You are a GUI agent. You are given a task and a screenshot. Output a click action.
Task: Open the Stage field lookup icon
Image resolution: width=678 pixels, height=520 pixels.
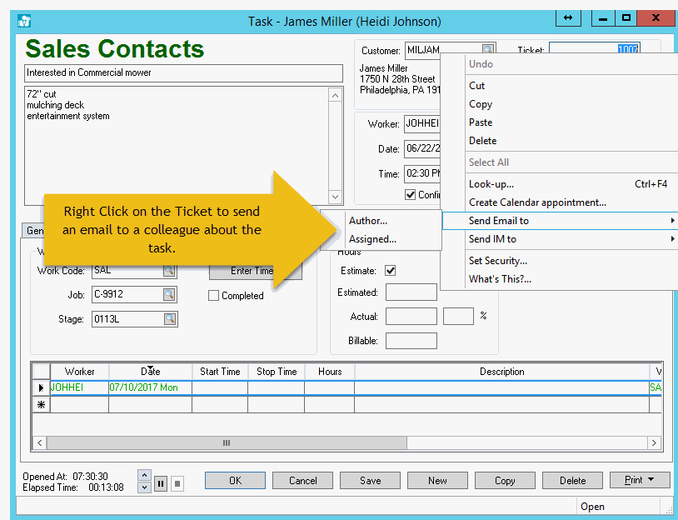(169, 319)
